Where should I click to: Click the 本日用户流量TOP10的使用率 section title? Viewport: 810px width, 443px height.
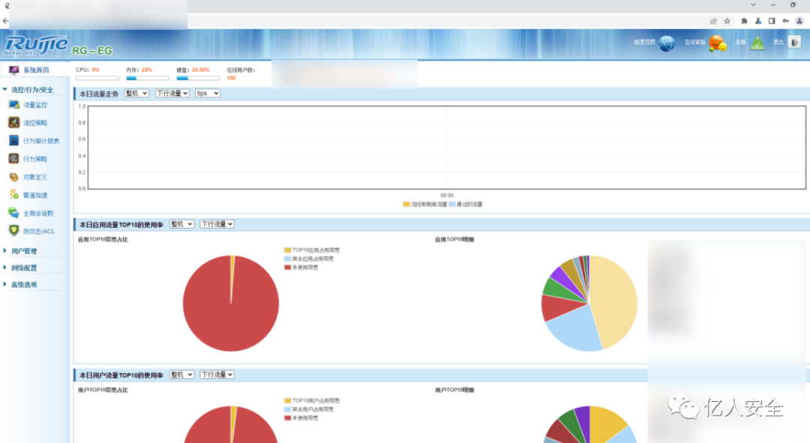pos(121,375)
